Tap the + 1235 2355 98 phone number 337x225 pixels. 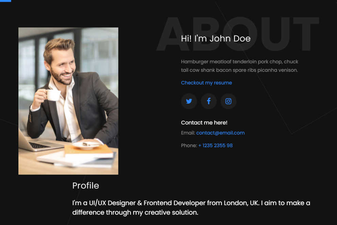pos(215,146)
